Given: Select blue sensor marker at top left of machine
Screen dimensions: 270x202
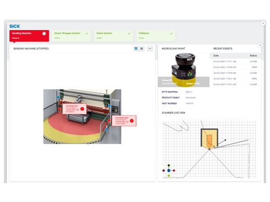Looking at the screenshot, I should point(58,97).
